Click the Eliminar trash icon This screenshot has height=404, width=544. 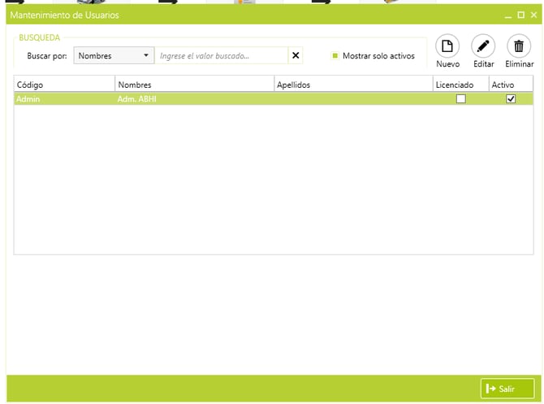519,46
